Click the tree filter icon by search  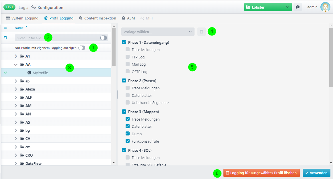tap(5, 38)
